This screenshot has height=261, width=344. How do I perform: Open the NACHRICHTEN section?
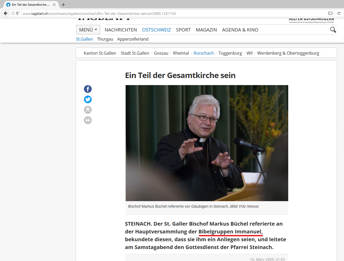(121, 30)
